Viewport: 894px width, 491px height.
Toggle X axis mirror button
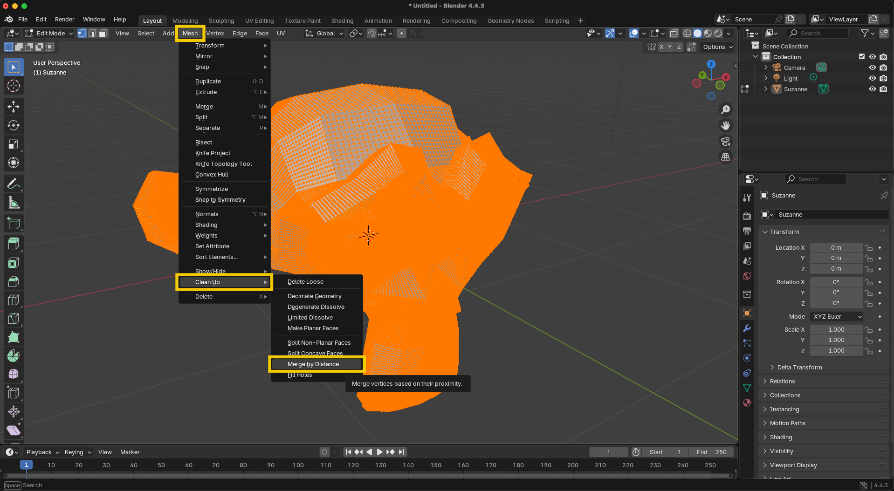pos(661,47)
